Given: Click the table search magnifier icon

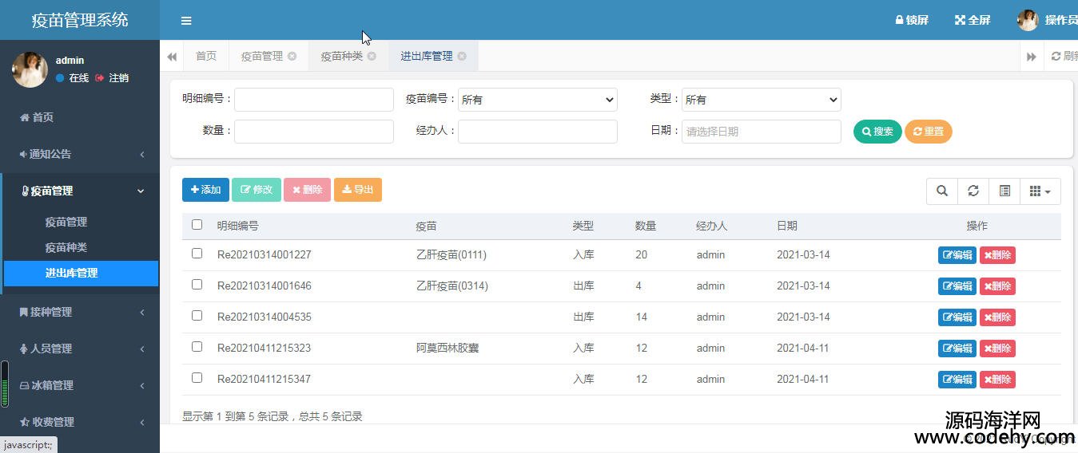Looking at the screenshot, I should [x=942, y=191].
